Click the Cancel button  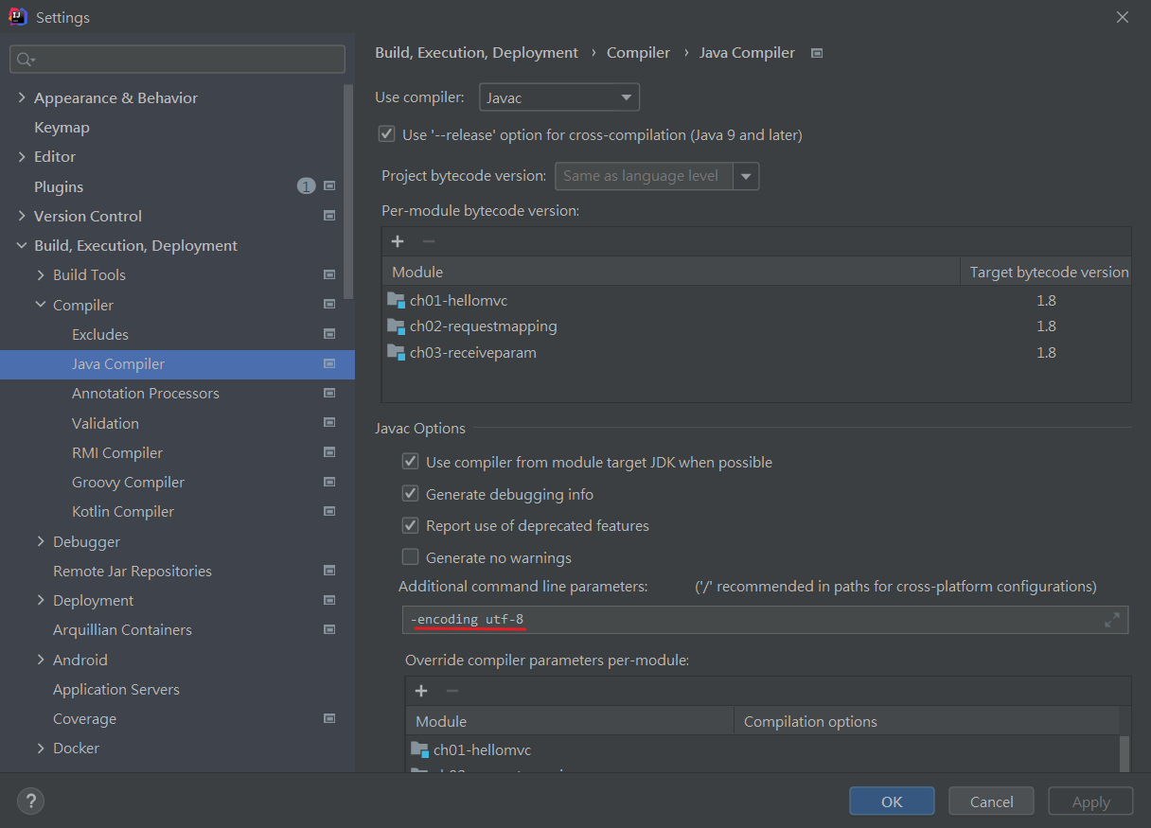click(991, 802)
